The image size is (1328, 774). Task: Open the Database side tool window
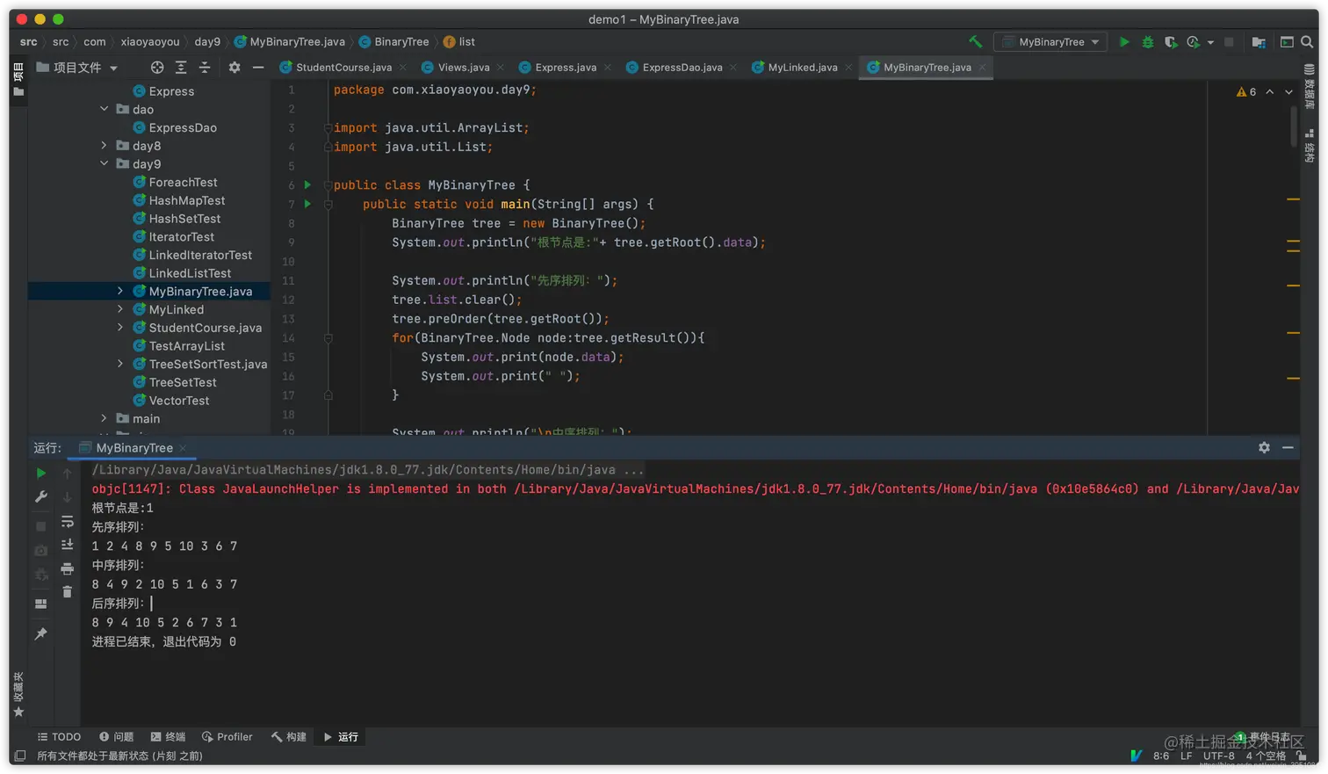(1310, 86)
